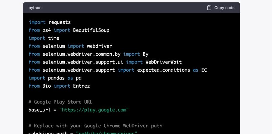Image resolution: width=272 pixels, height=134 pixels.
Task: Click selenium.webdriver.common.by module path
Action: [x=81, y=54]
